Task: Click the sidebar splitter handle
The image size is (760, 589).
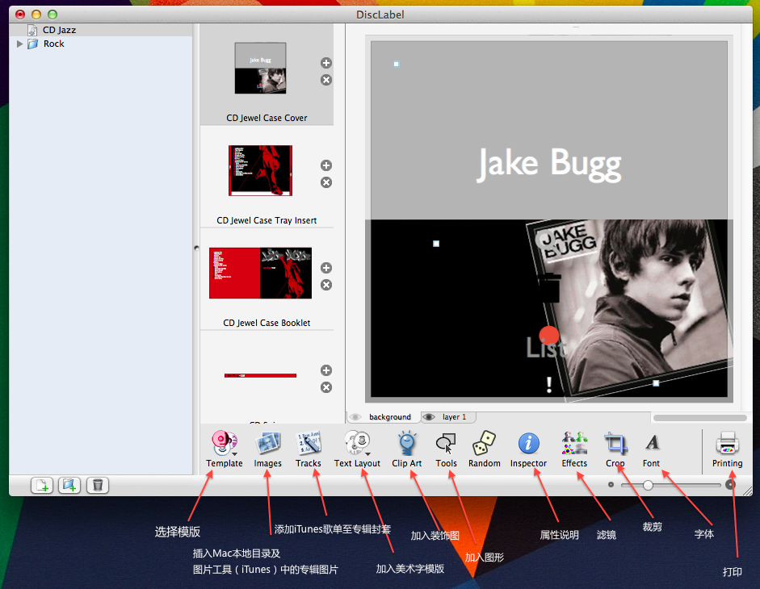Action: [196, 248]
